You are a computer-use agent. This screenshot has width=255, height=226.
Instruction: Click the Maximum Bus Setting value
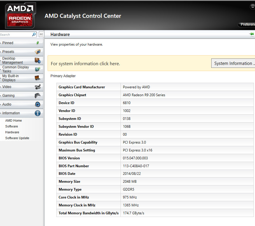coord(138,150)
